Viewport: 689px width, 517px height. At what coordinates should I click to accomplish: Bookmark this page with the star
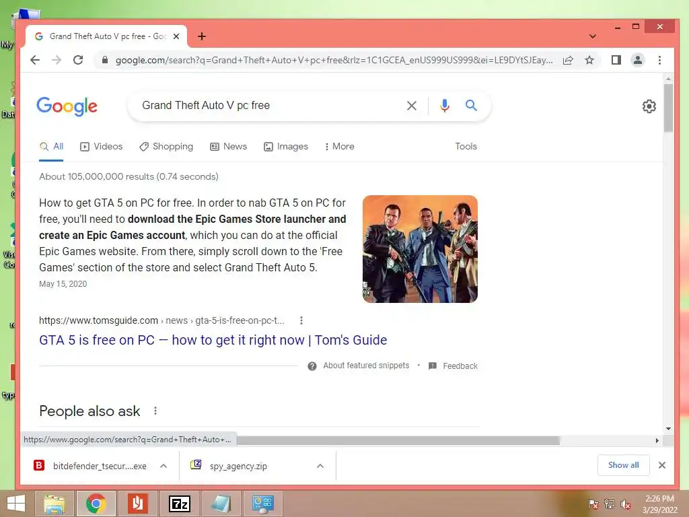[589, 60]
